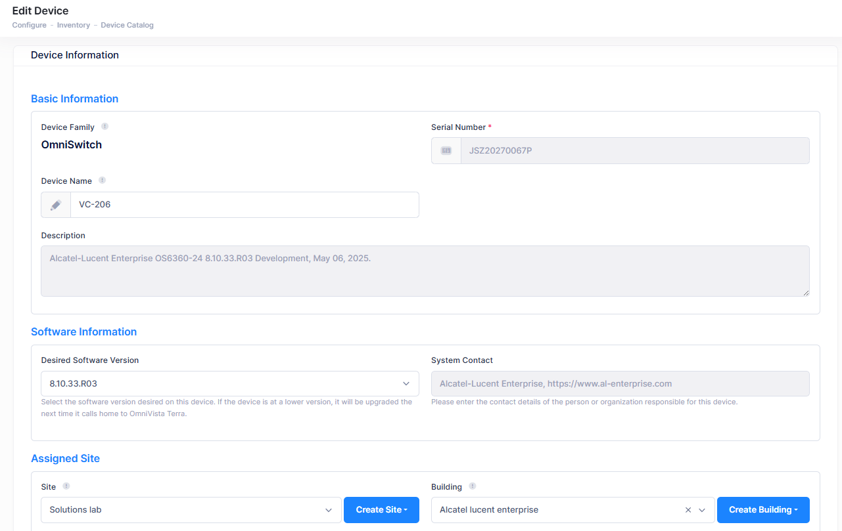The image size is (842, 531).
Task: Click the barcode icon in Serial Number field
Action: 446,150
